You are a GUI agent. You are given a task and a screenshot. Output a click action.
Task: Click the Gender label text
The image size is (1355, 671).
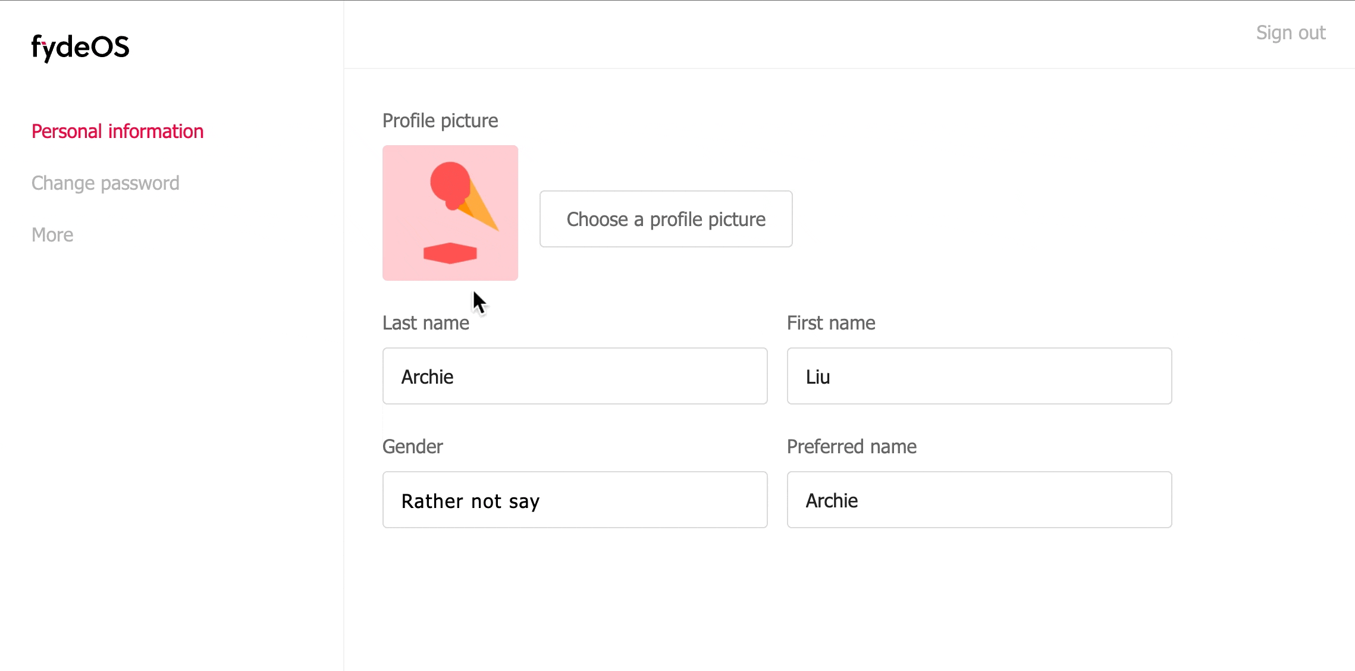coord(413,447)
